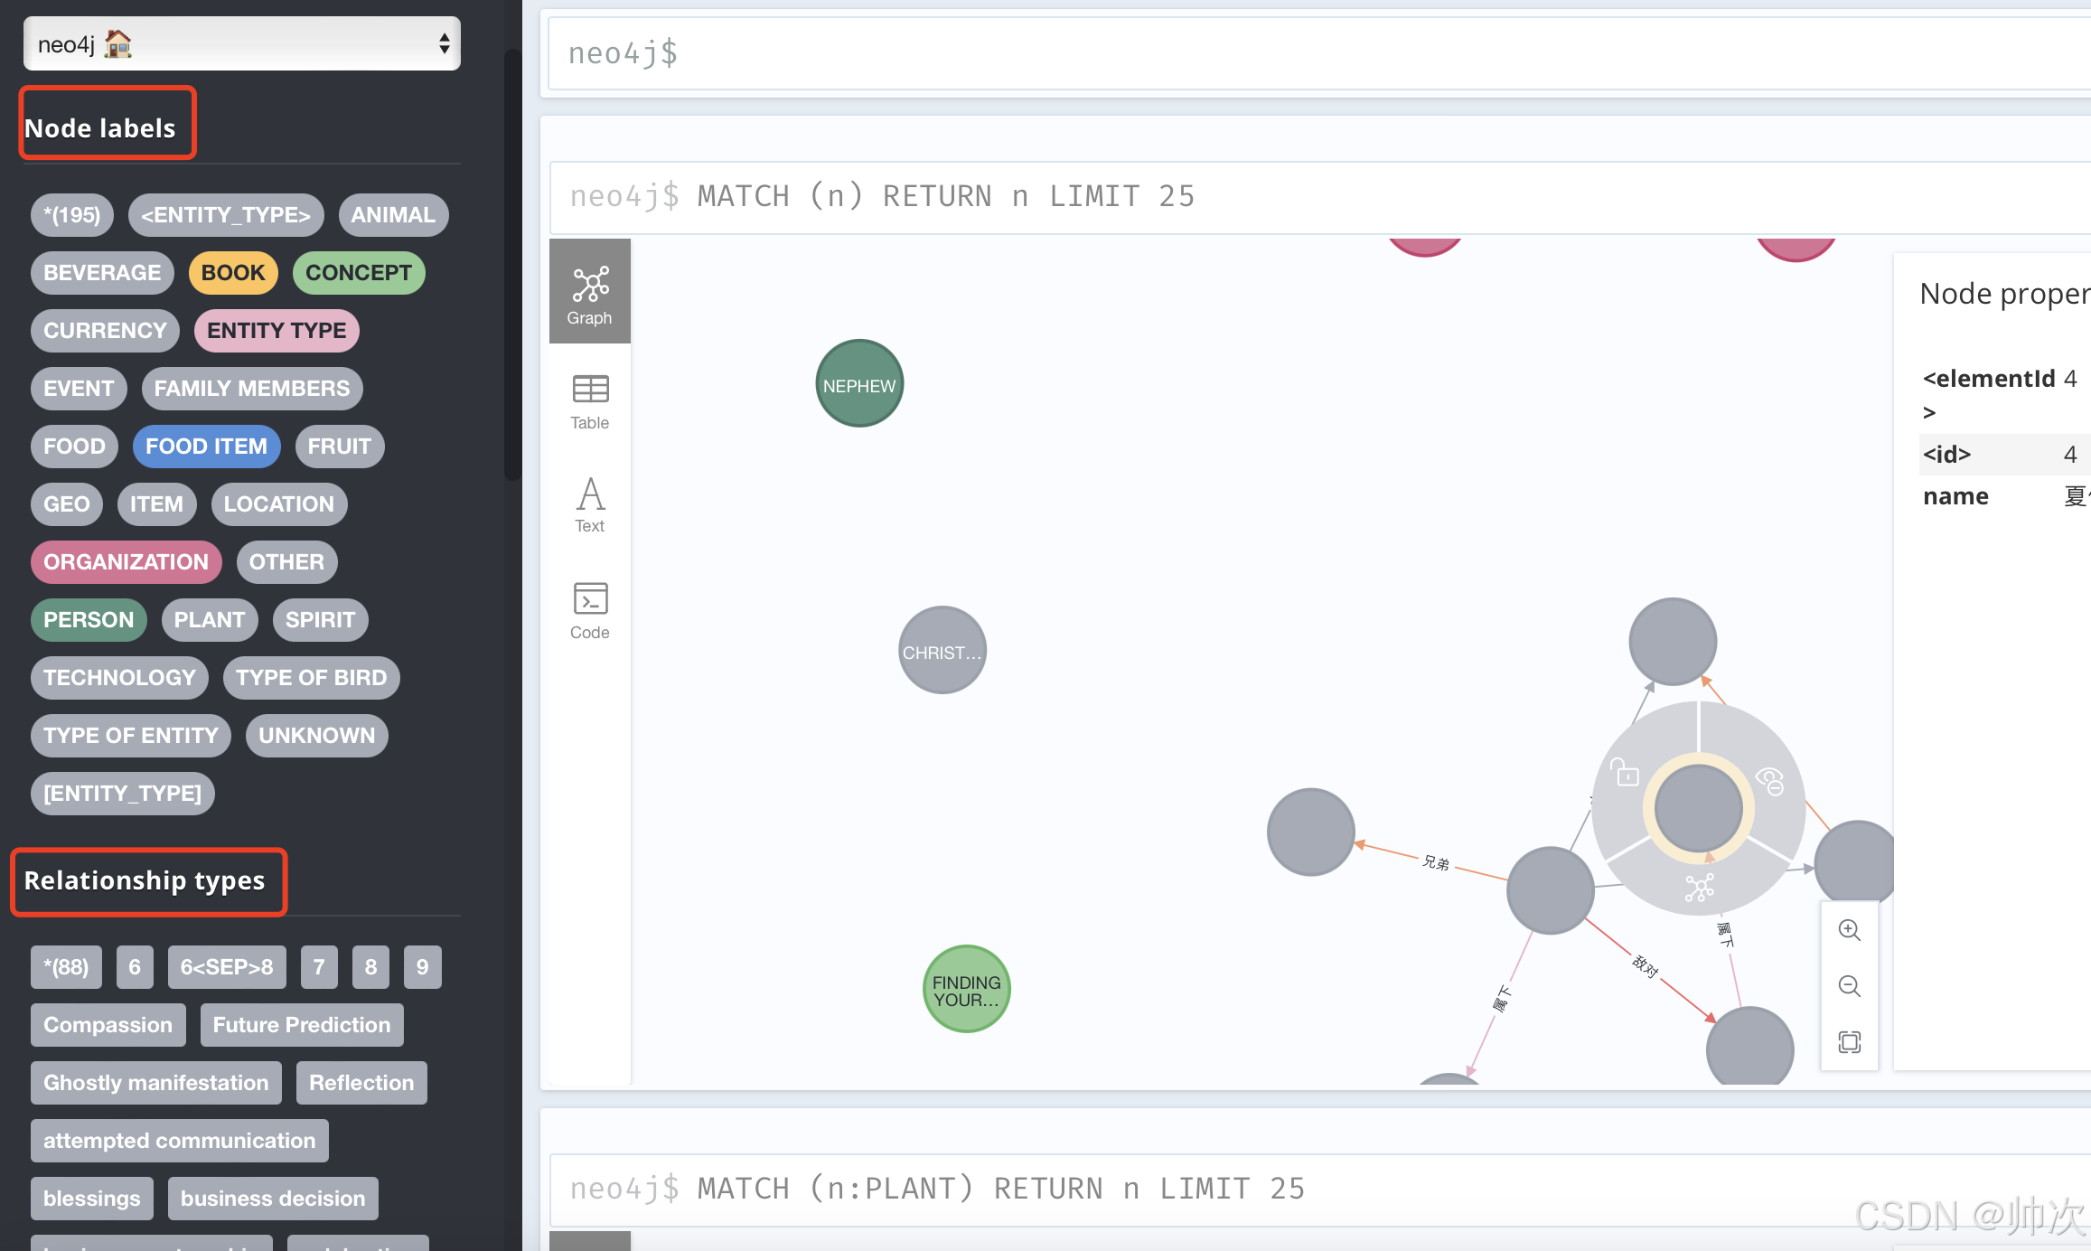Select the TECHNOLOGY node label
The width and height of the screenshot is (2091, 1251).
119,678
